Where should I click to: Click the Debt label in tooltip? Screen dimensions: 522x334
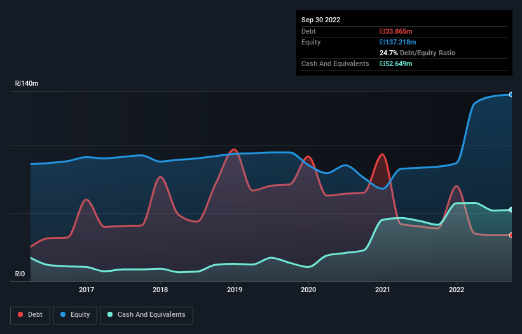308,31
